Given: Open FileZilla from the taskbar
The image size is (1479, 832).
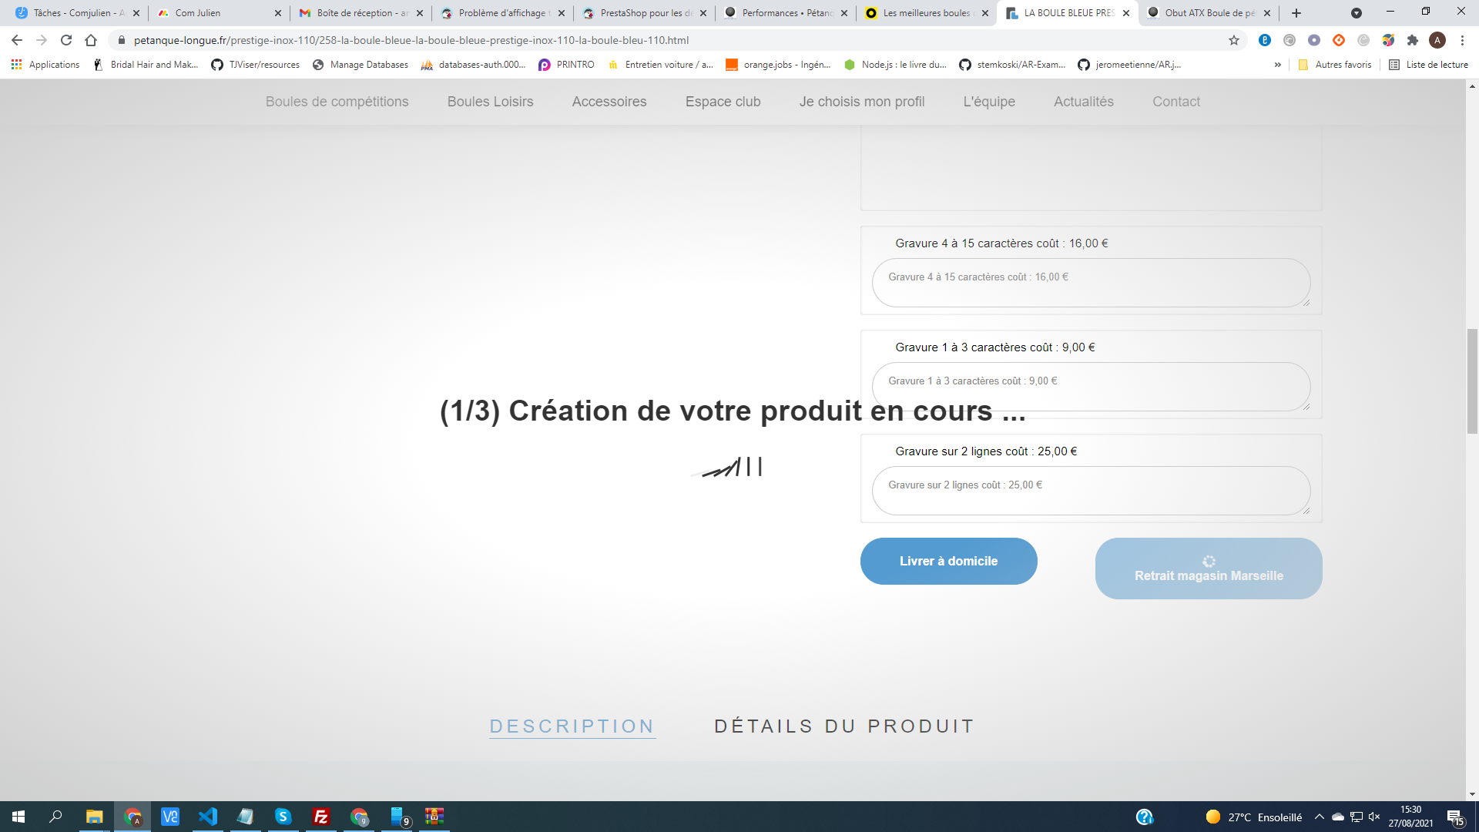Looking at the screenshot, I should point(321,817).
